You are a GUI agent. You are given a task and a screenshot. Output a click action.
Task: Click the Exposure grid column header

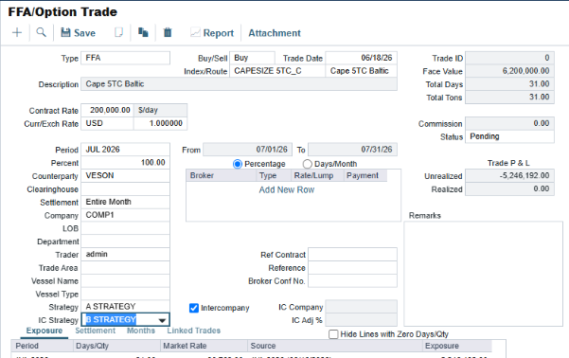457,346
